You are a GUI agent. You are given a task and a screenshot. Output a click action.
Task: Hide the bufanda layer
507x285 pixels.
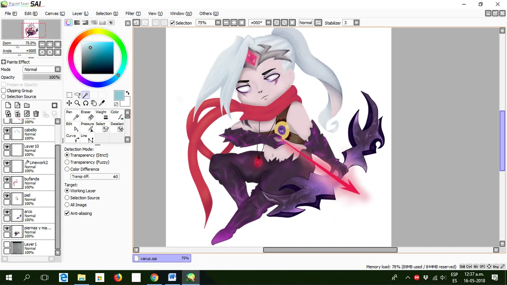(7, 179)
